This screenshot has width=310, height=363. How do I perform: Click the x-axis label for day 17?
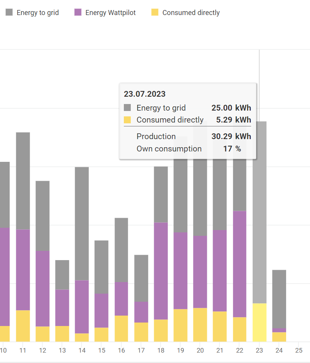[x=141, y=351]
